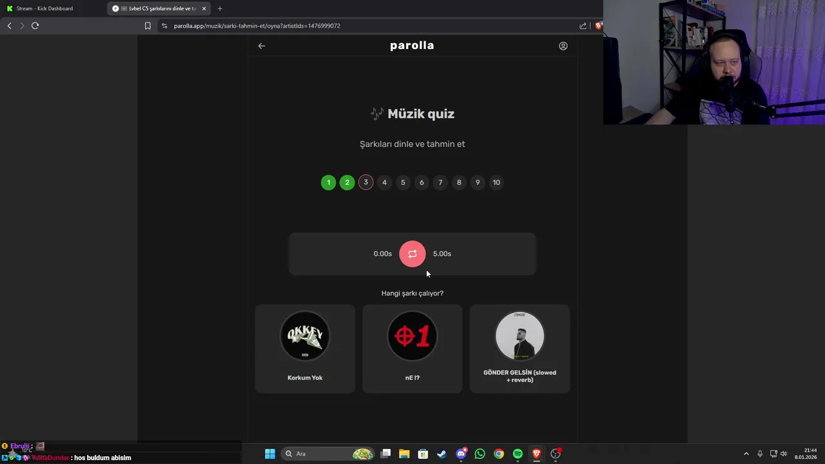Select question step 5
This screenshot has height=464, width=825.
coord(403,182)
